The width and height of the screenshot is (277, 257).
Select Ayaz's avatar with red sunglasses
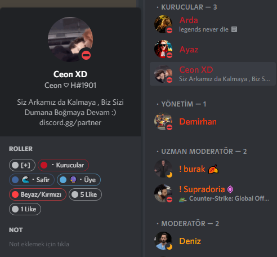point(163,49)
